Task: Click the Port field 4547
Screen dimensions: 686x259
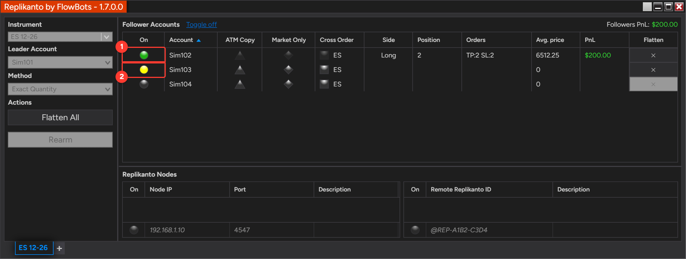Action: click(272, 230)
